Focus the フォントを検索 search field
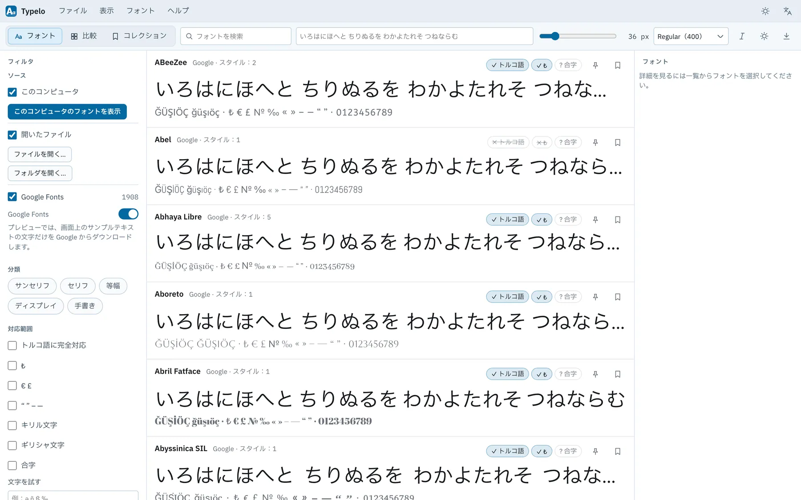The image size is (801, 500). click(x=236, y=36)
